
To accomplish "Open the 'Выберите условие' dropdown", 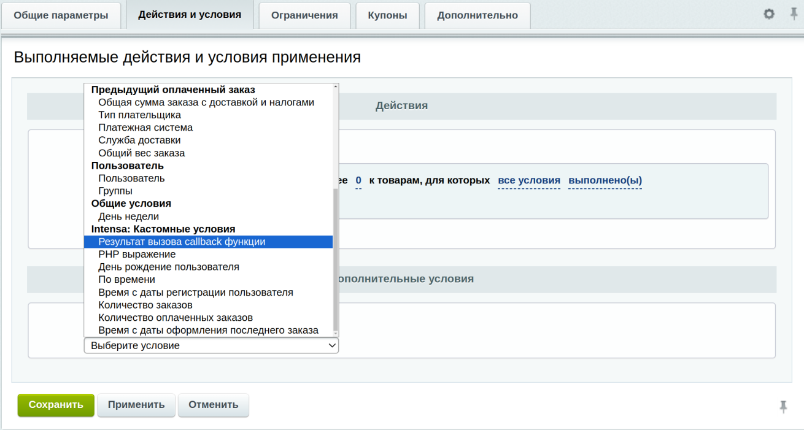I will pyautogui.click(x=211, y=346).
